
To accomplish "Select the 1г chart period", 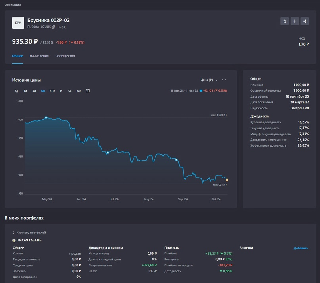I will (61, 91).
